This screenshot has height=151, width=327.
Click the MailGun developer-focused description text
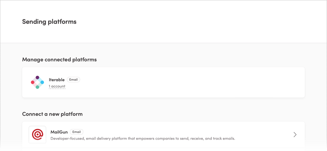pos(143,138)
